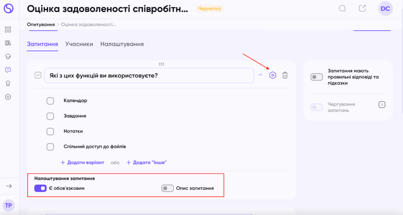Expand sidebar with arrow button

click(x=9, y=186)
